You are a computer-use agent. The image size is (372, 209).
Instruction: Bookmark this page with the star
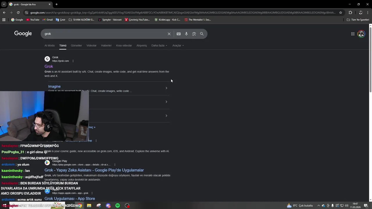pos(341,12)
